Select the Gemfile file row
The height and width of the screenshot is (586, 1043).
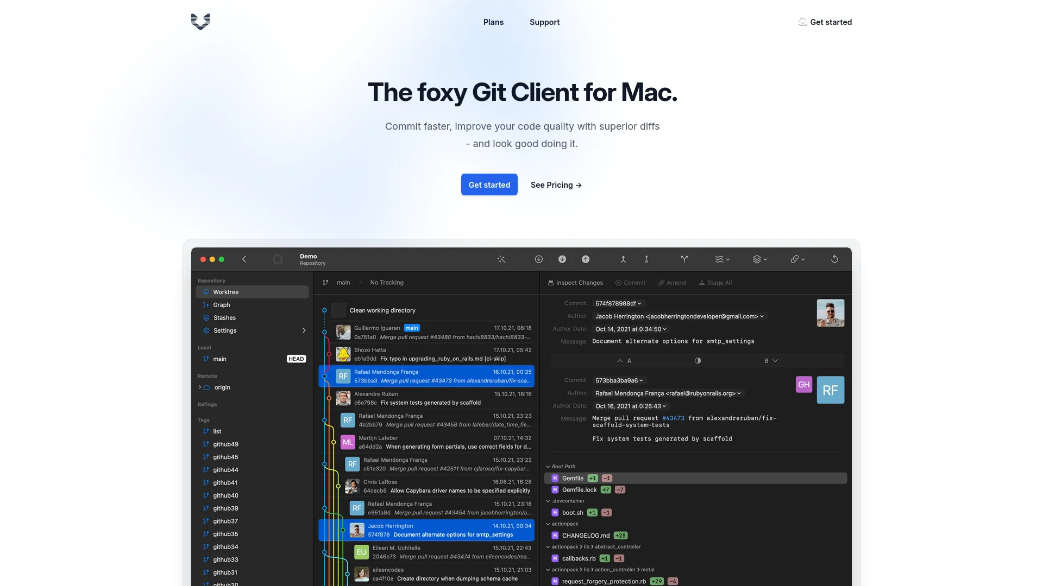[695, 479]
